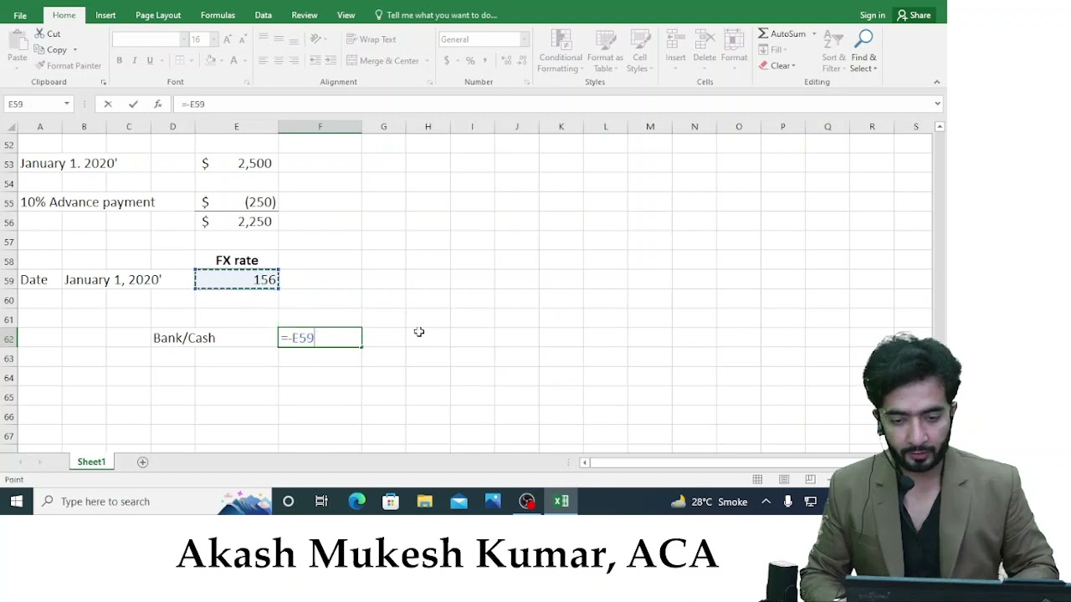Collapse the ribbon with caret arrow
Image resolution: width=1071 pixels, height=602 pixels.
click(x=936, y=82)
